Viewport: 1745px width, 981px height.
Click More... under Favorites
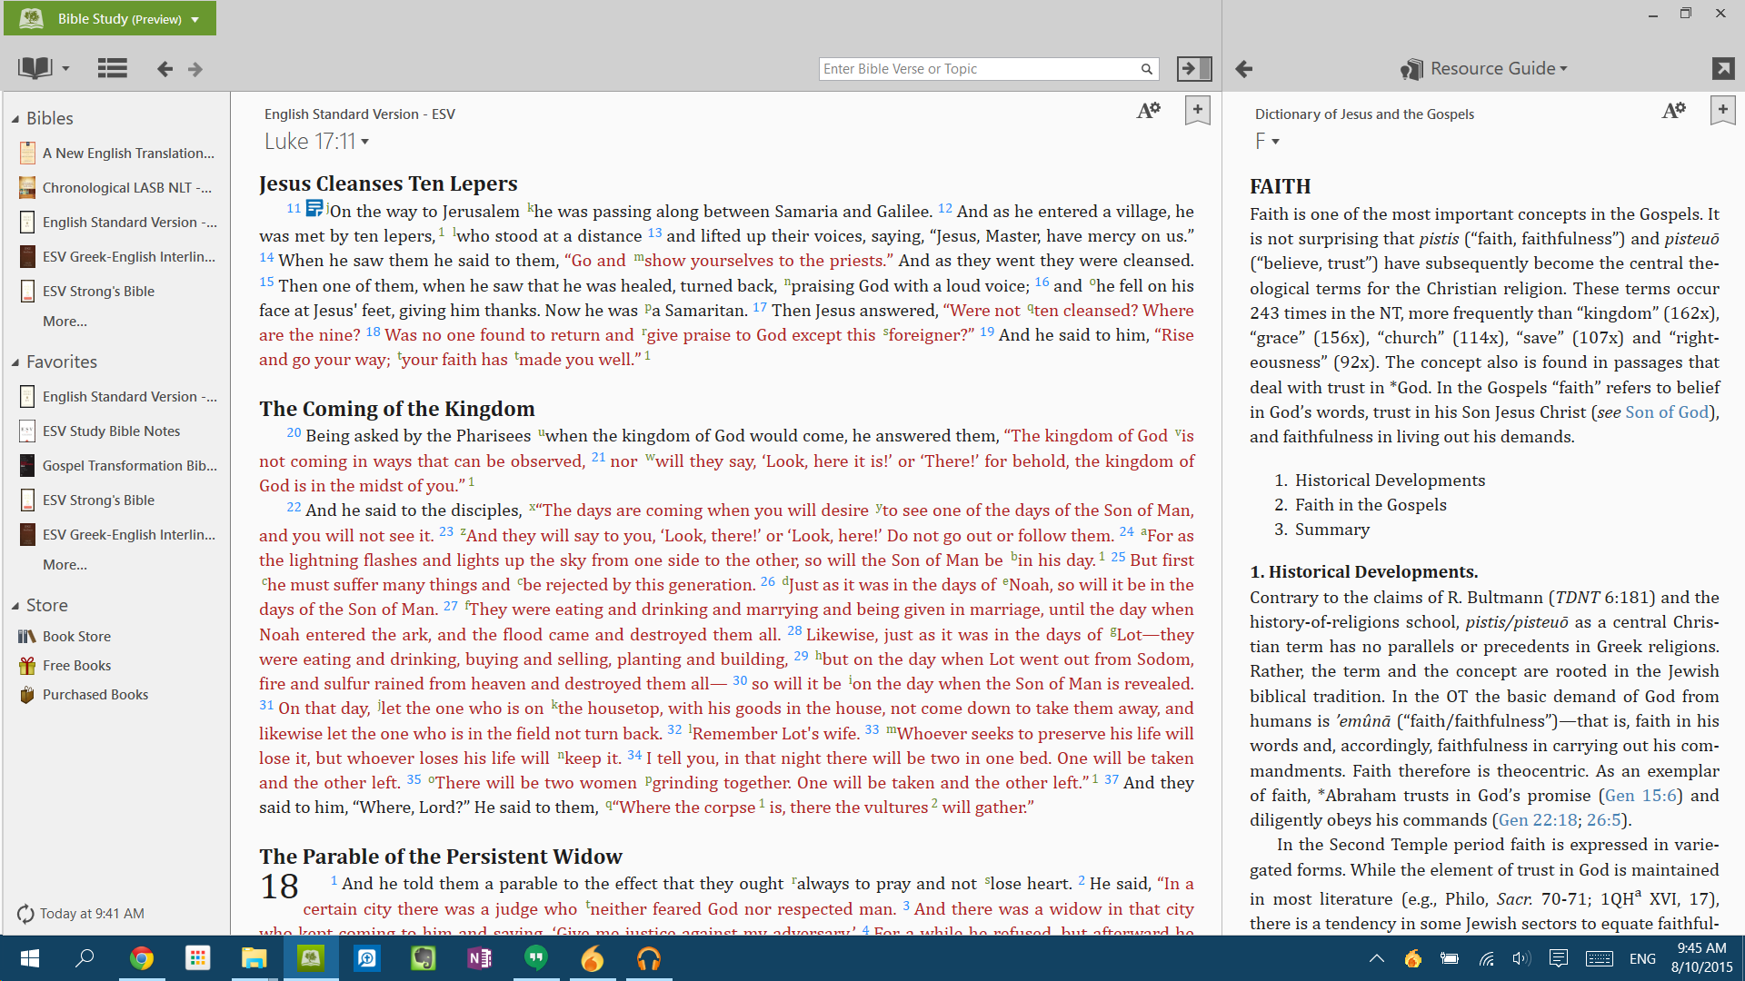pyautogui.click(x=65, y=565)
